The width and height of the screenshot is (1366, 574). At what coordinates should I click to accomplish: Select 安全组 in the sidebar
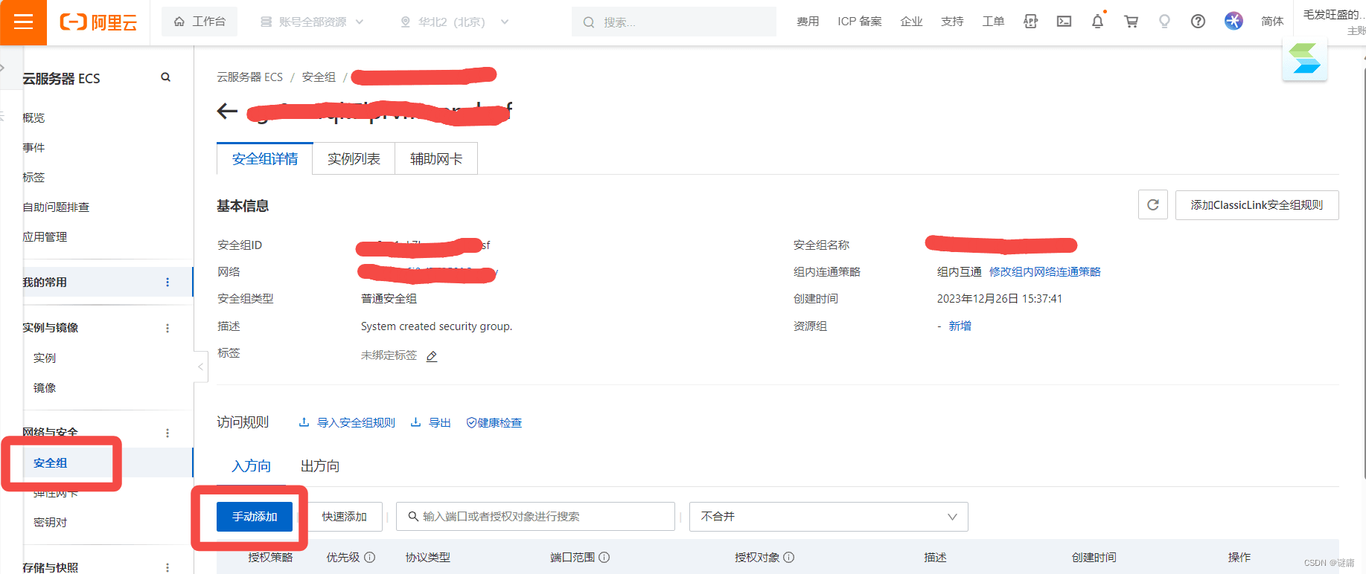tap(50, 462)
